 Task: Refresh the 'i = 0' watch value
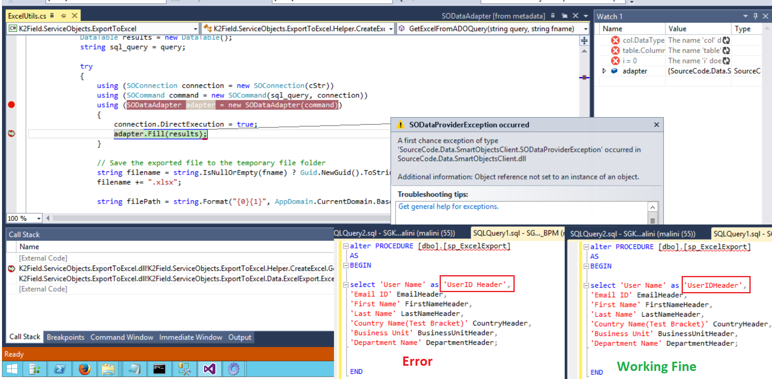click(x=726, y=61)
